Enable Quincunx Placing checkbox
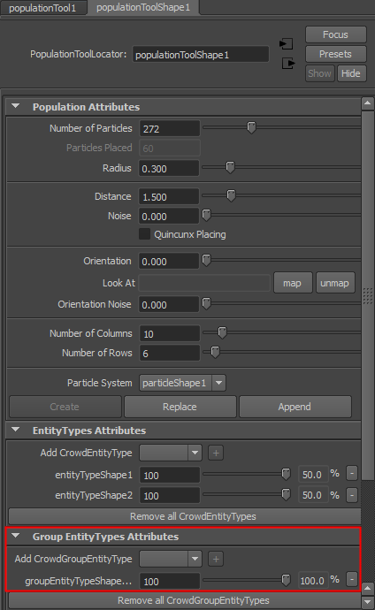The width and height of the screenshot is (375, 610). pos(144,234)
